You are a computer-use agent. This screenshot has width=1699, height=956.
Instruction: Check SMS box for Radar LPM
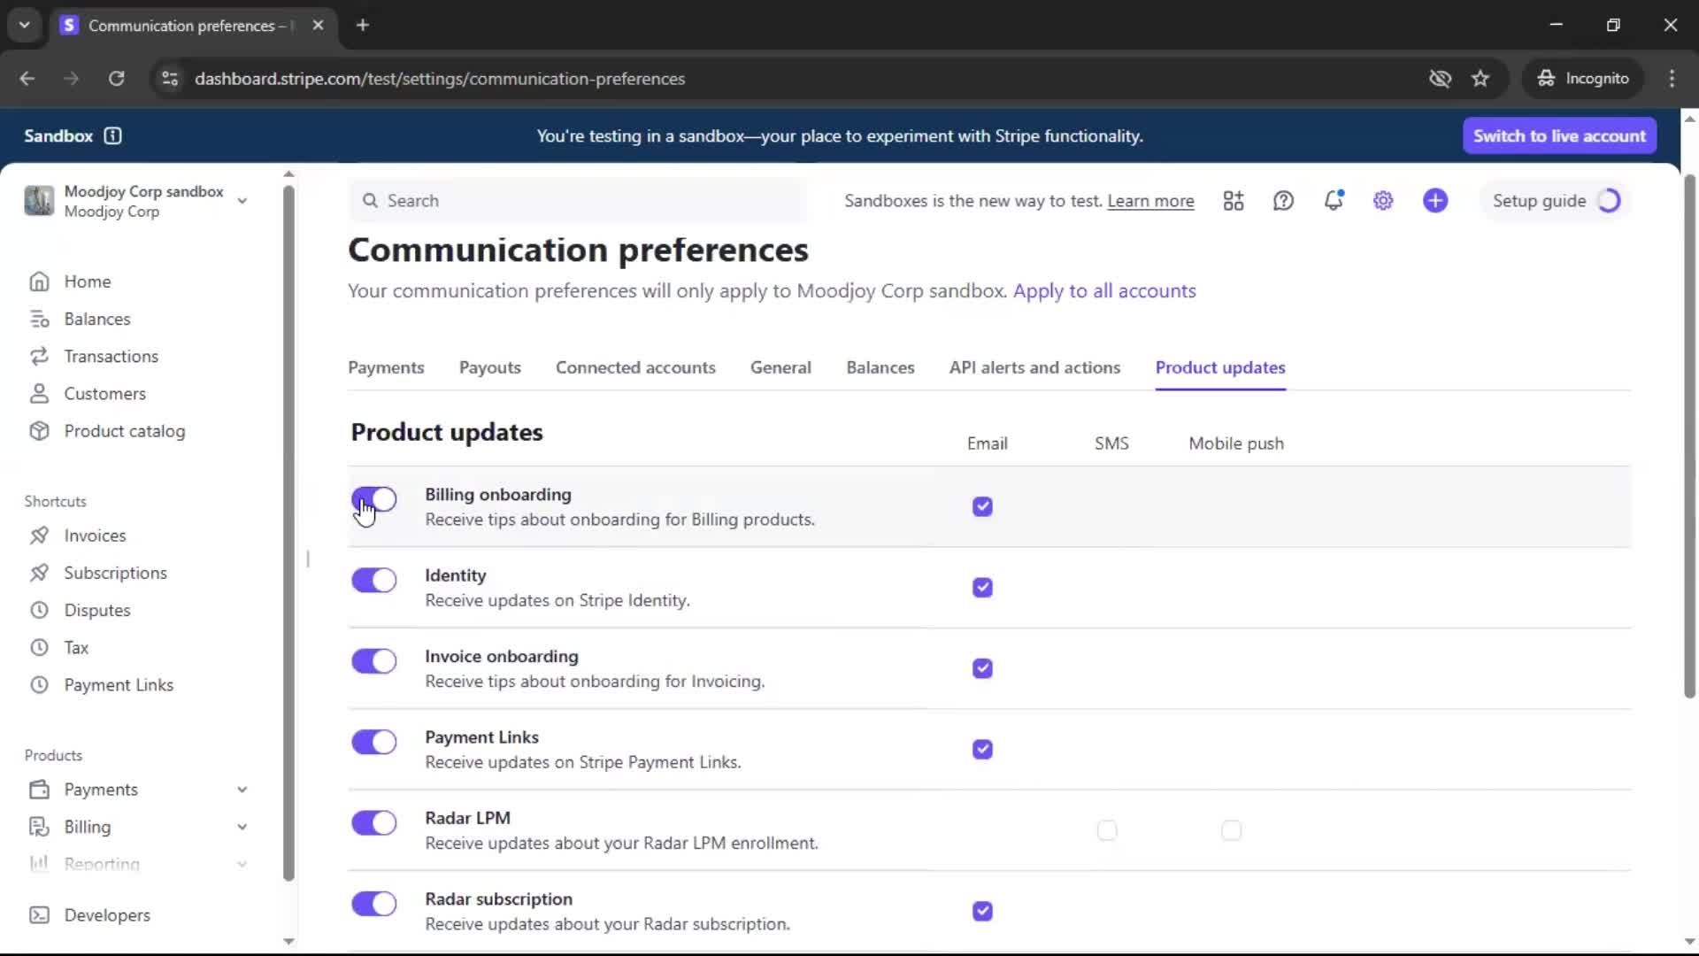click(x=1107, y=830)
